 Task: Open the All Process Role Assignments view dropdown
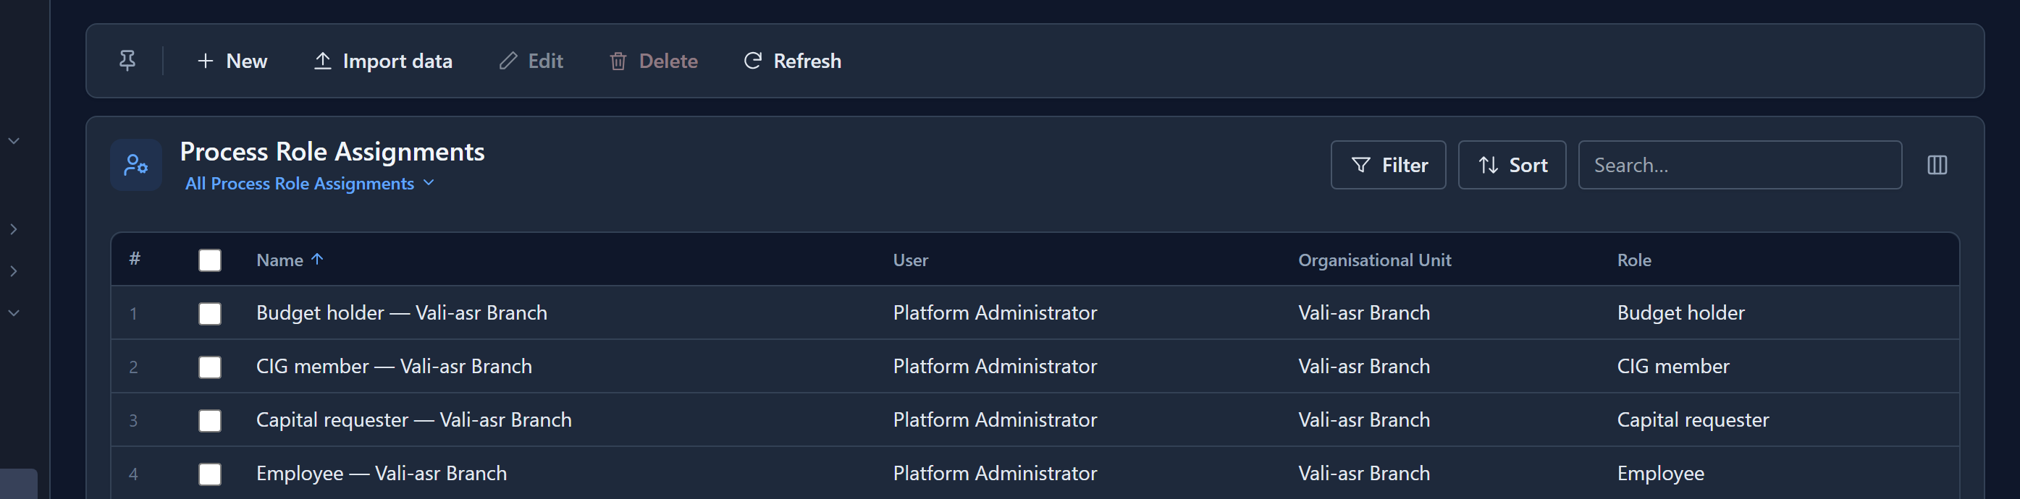310,183
